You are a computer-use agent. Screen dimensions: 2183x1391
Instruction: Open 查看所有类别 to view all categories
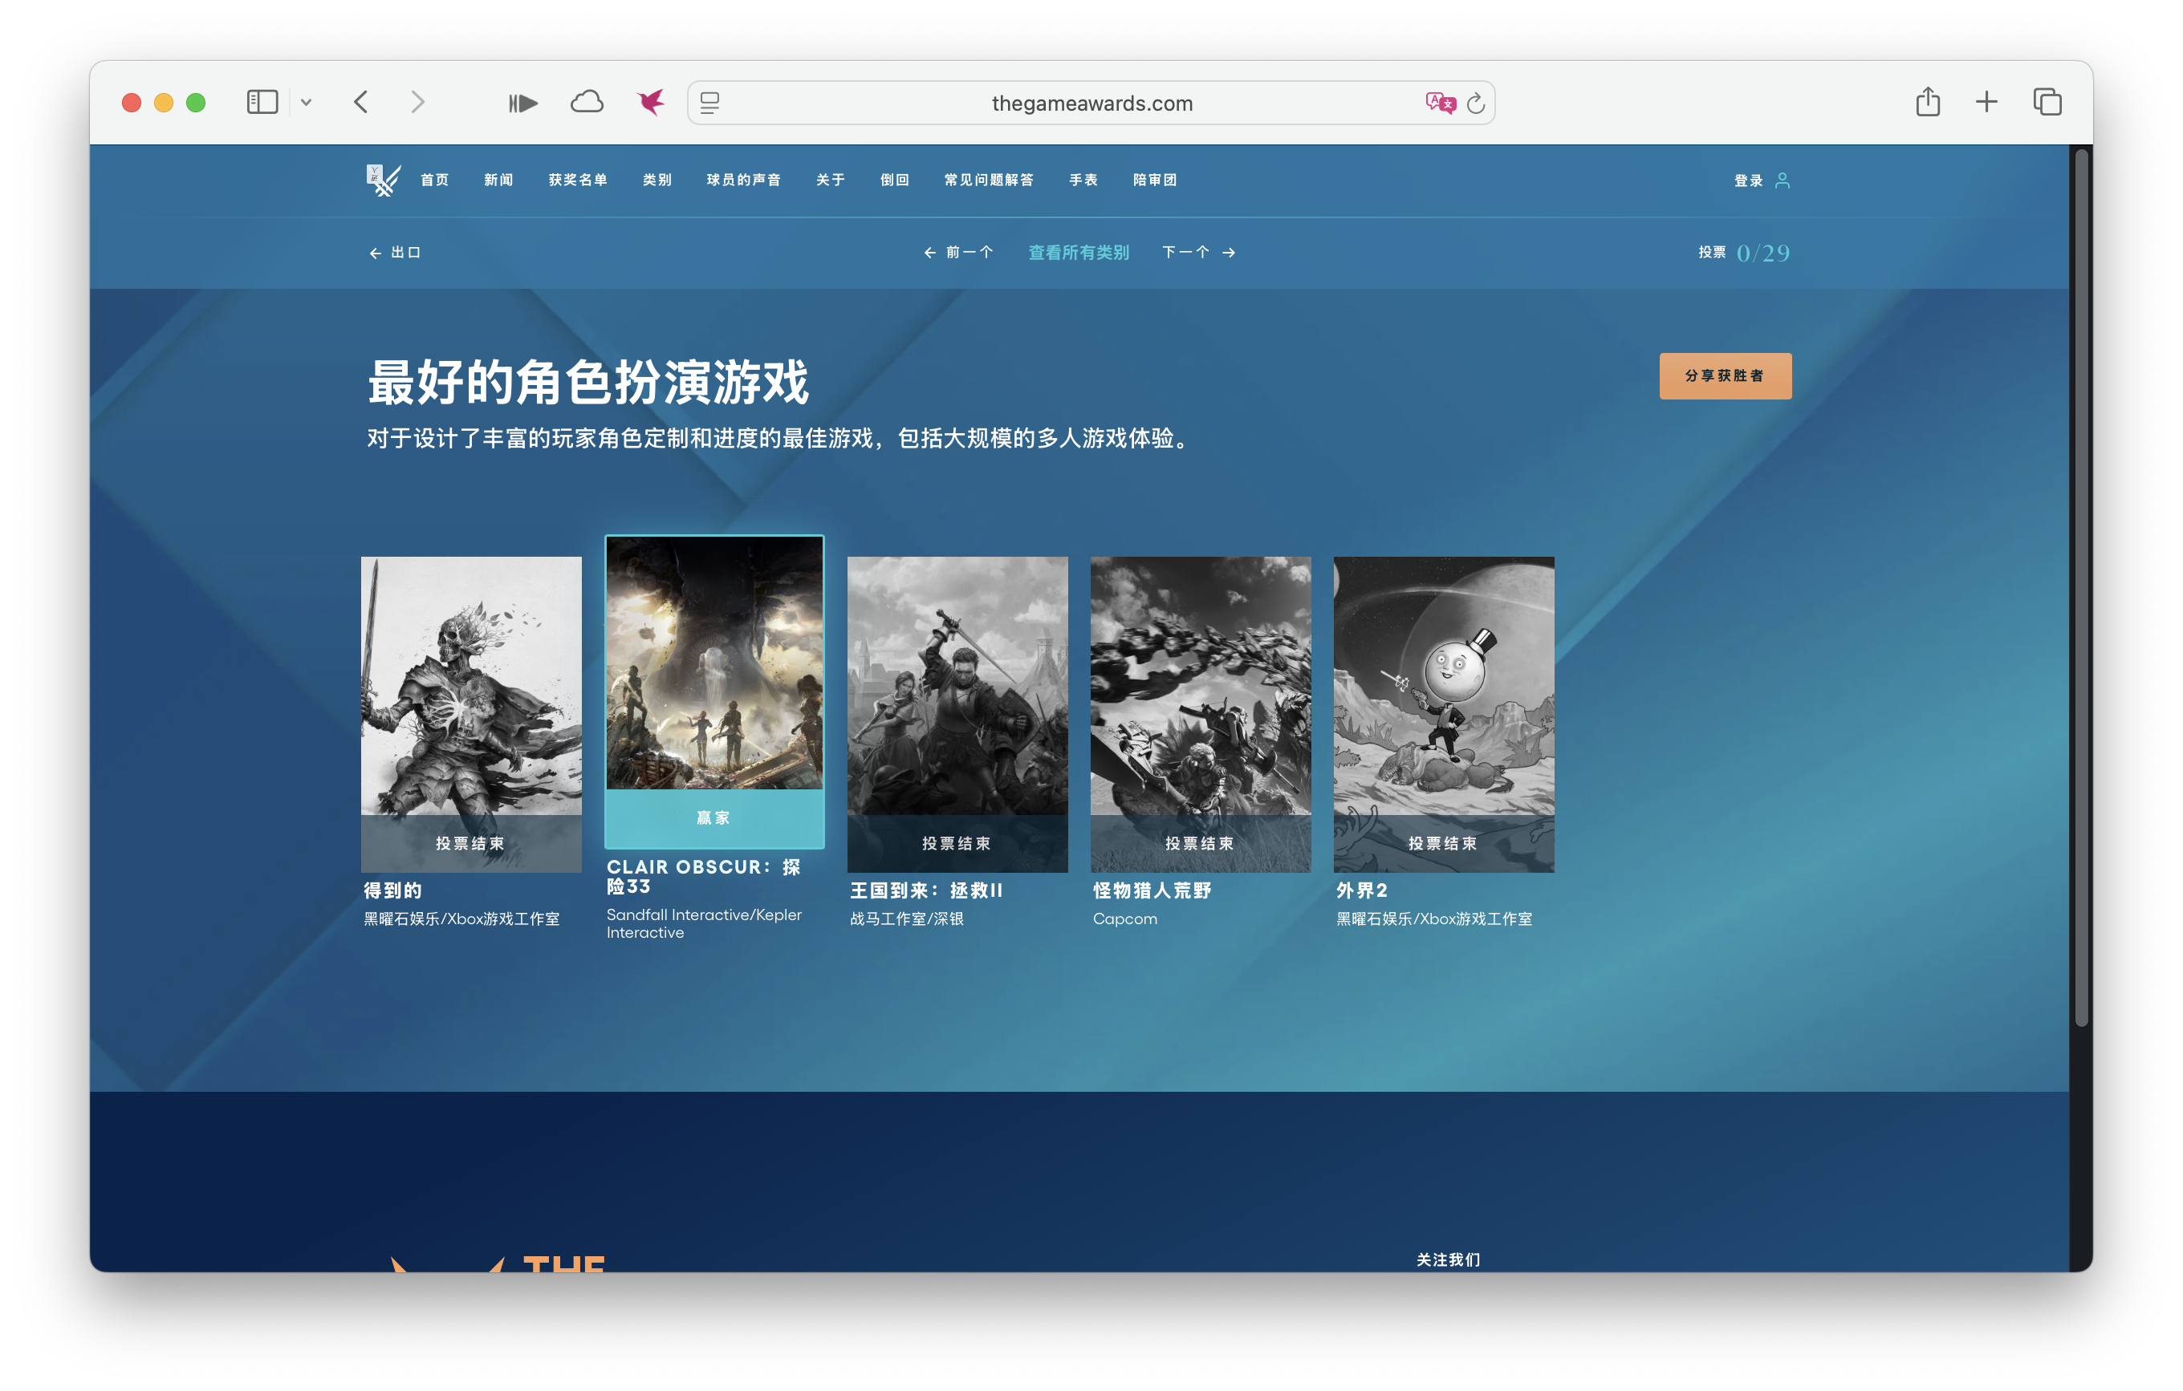tap(1078, 253)
